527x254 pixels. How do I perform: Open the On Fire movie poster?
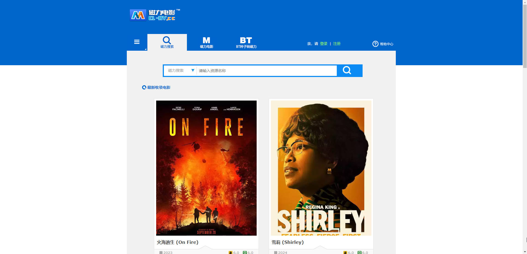pos(206,168)
